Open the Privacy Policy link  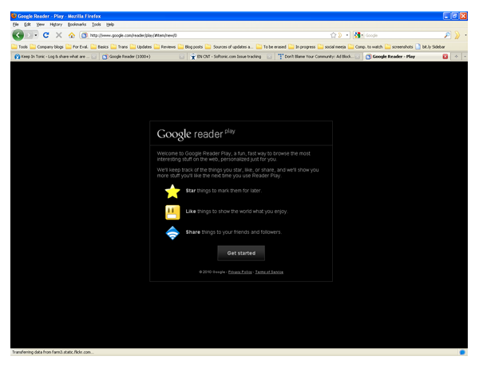tap(239, 272)
